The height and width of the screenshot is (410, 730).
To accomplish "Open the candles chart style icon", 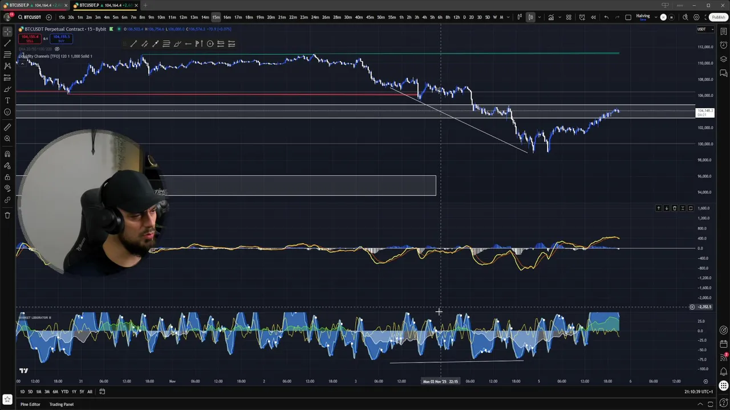I will 530,17.
